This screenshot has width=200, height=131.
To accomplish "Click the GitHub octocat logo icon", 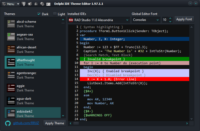I will (x=8, y=123).
